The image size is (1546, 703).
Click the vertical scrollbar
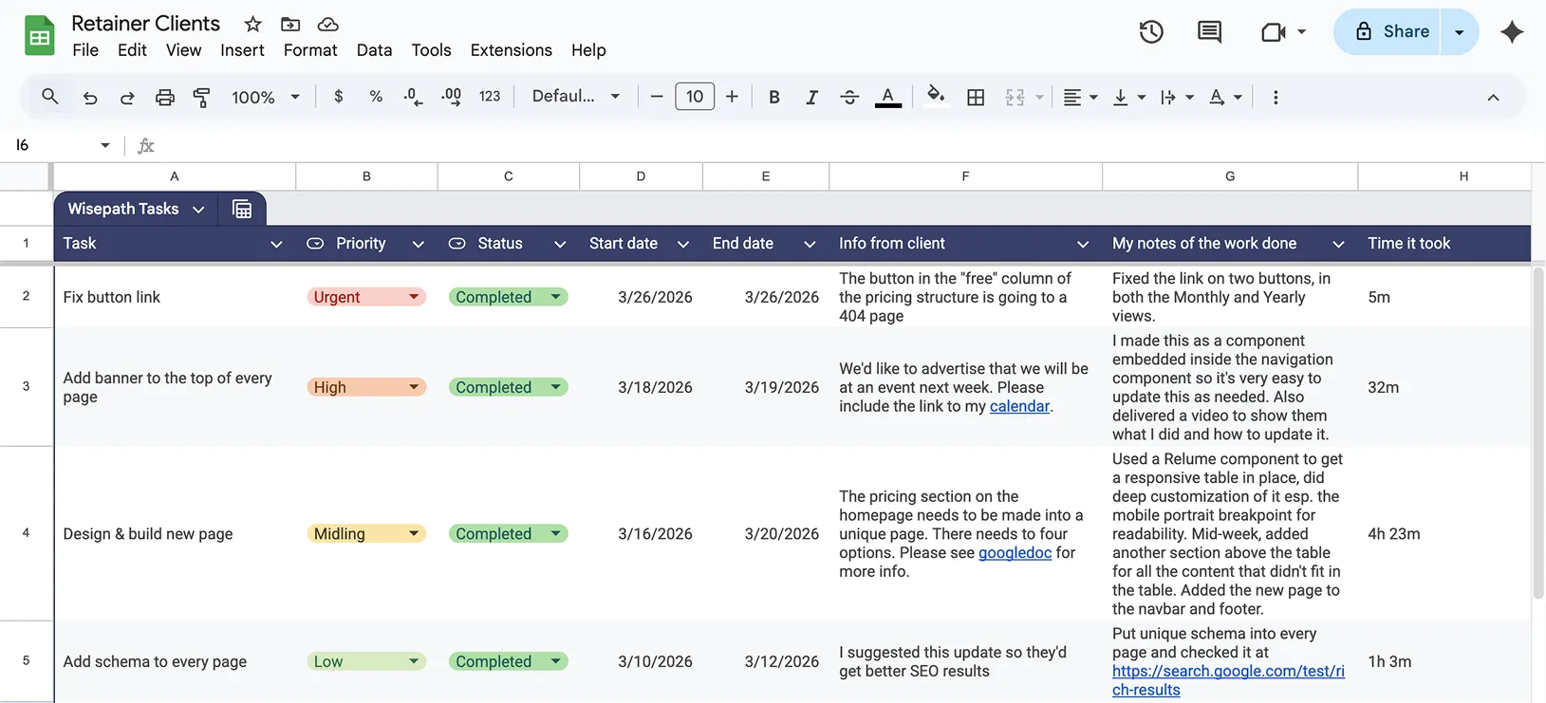click(x=1538, y=432)
